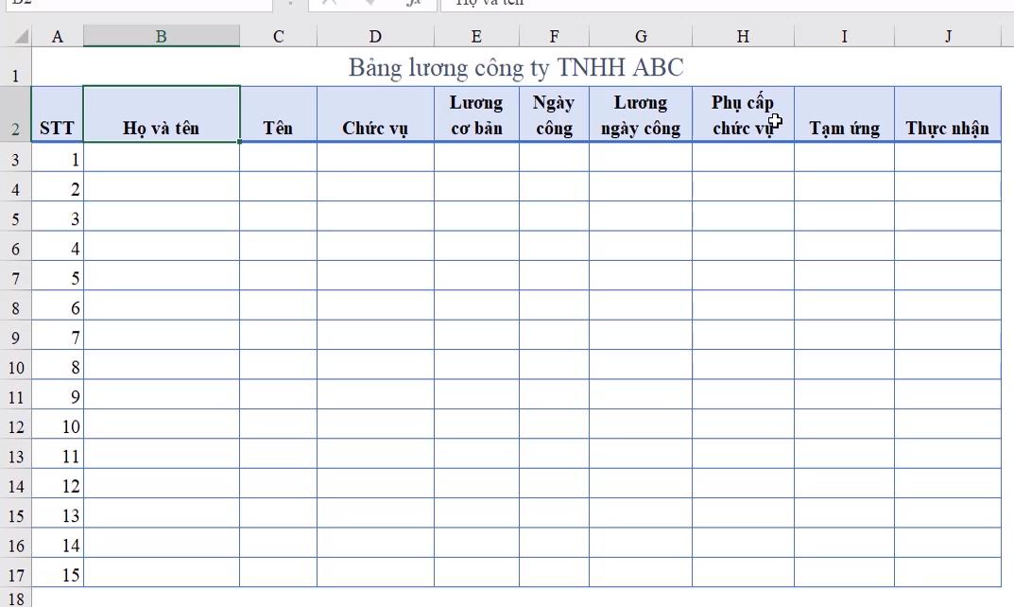Click the STT cell containing 8
1014x607 pixels.
[x=58, y=365]
